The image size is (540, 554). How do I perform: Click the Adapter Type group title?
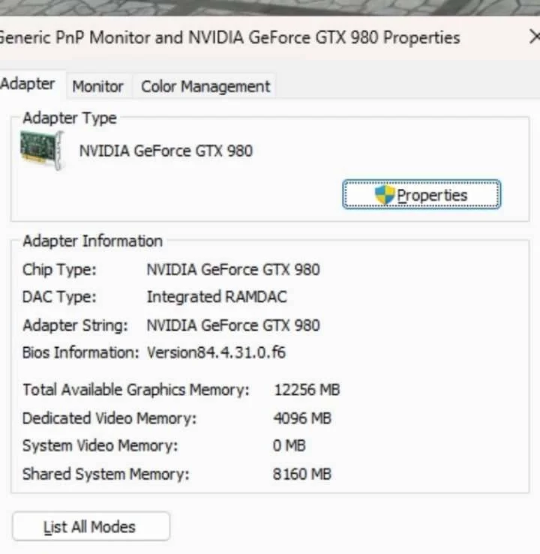70,118
